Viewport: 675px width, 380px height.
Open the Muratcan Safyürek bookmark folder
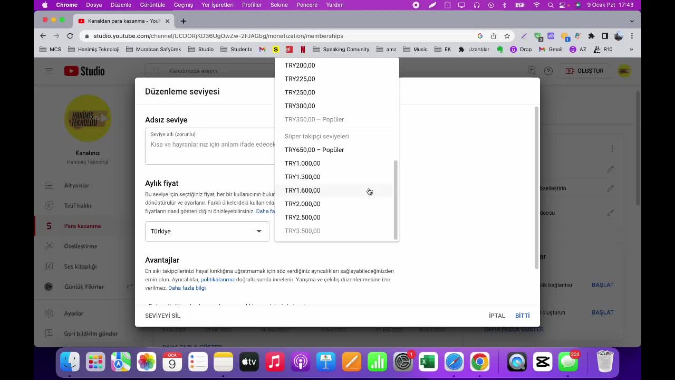(x=153, y=49)
